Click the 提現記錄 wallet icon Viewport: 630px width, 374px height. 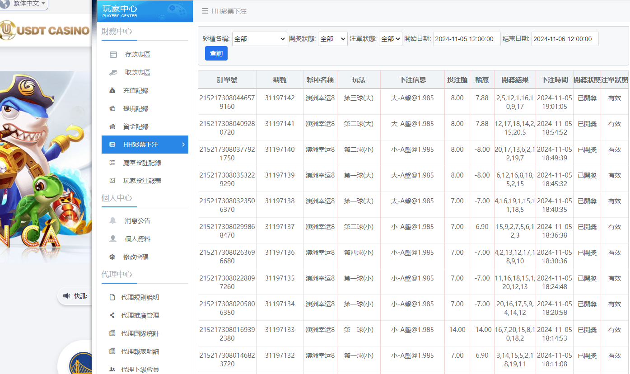(112, 108)
